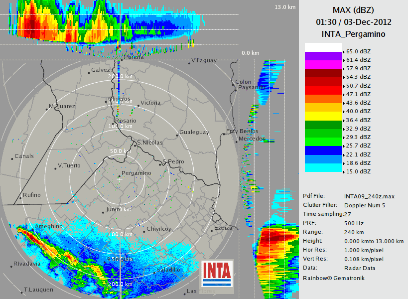Viewport: 408px width, 299px height.
Task: Click the 500 Hz PRF value
Action: (354, 223)
